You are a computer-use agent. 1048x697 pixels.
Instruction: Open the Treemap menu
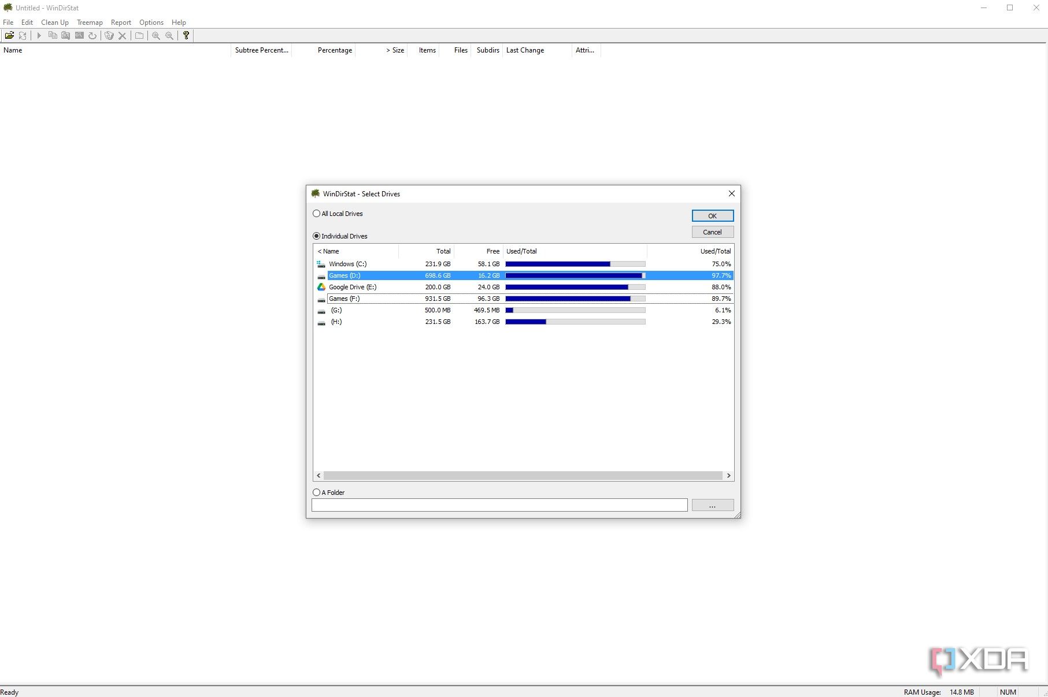90,23
